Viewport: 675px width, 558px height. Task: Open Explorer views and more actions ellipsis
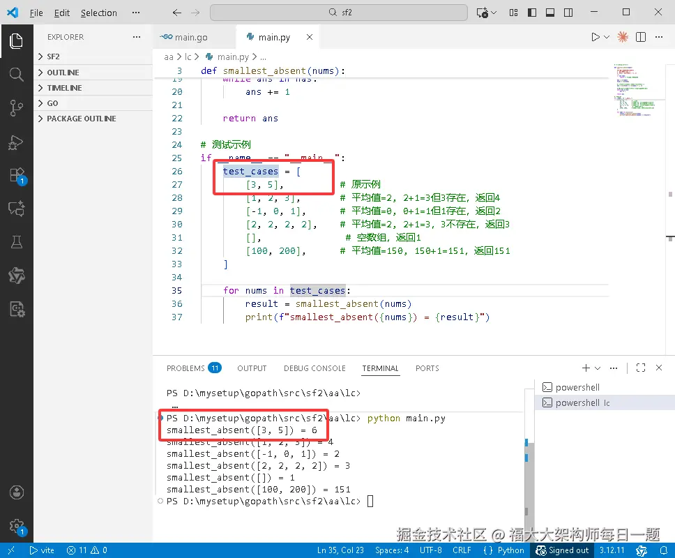click(x=137, y=37)
